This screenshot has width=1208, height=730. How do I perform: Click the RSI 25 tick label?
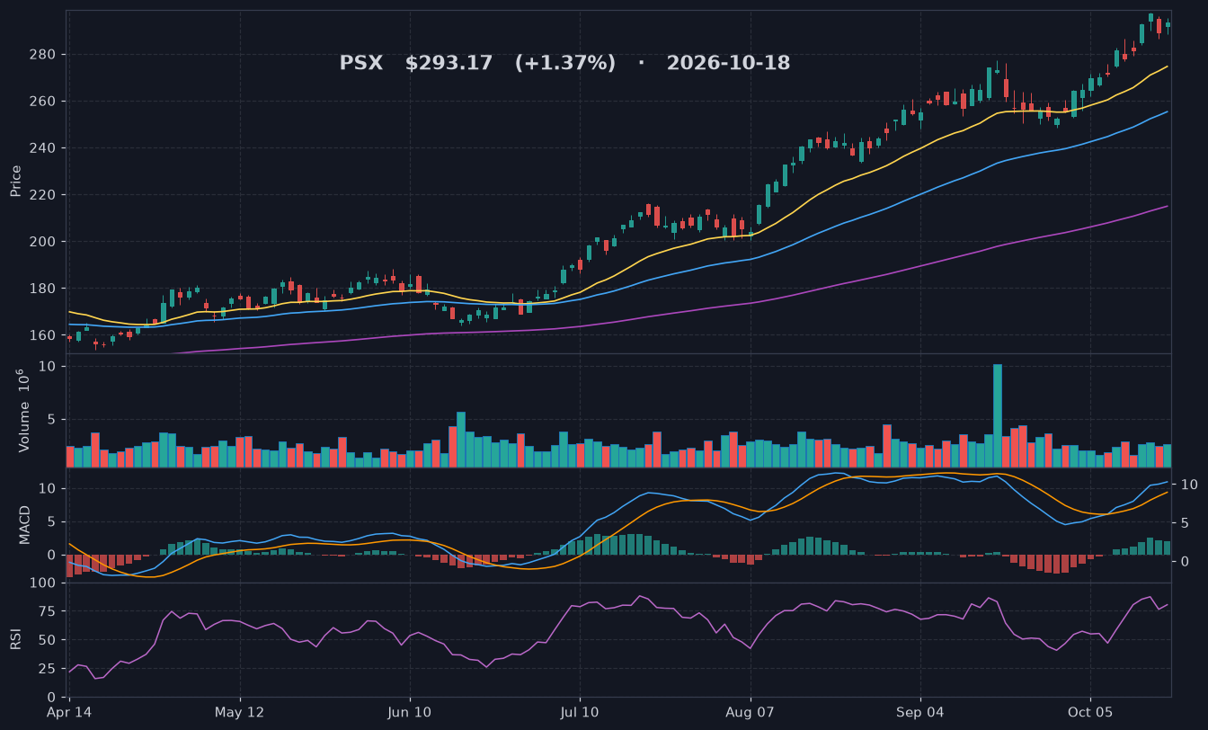click(47, 669)
